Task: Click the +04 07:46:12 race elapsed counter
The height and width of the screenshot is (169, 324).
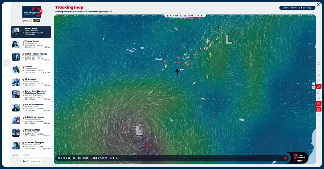Action: 100,158
